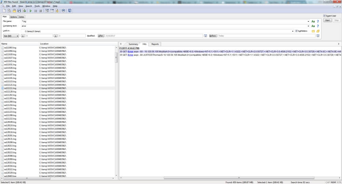Browse for folder using single folder icon
The height and width of the screenshot is (184, 342).
point(313,31)
